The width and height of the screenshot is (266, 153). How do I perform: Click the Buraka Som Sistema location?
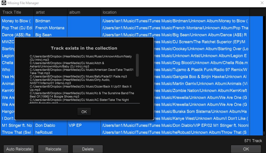[x=200, y=111]
